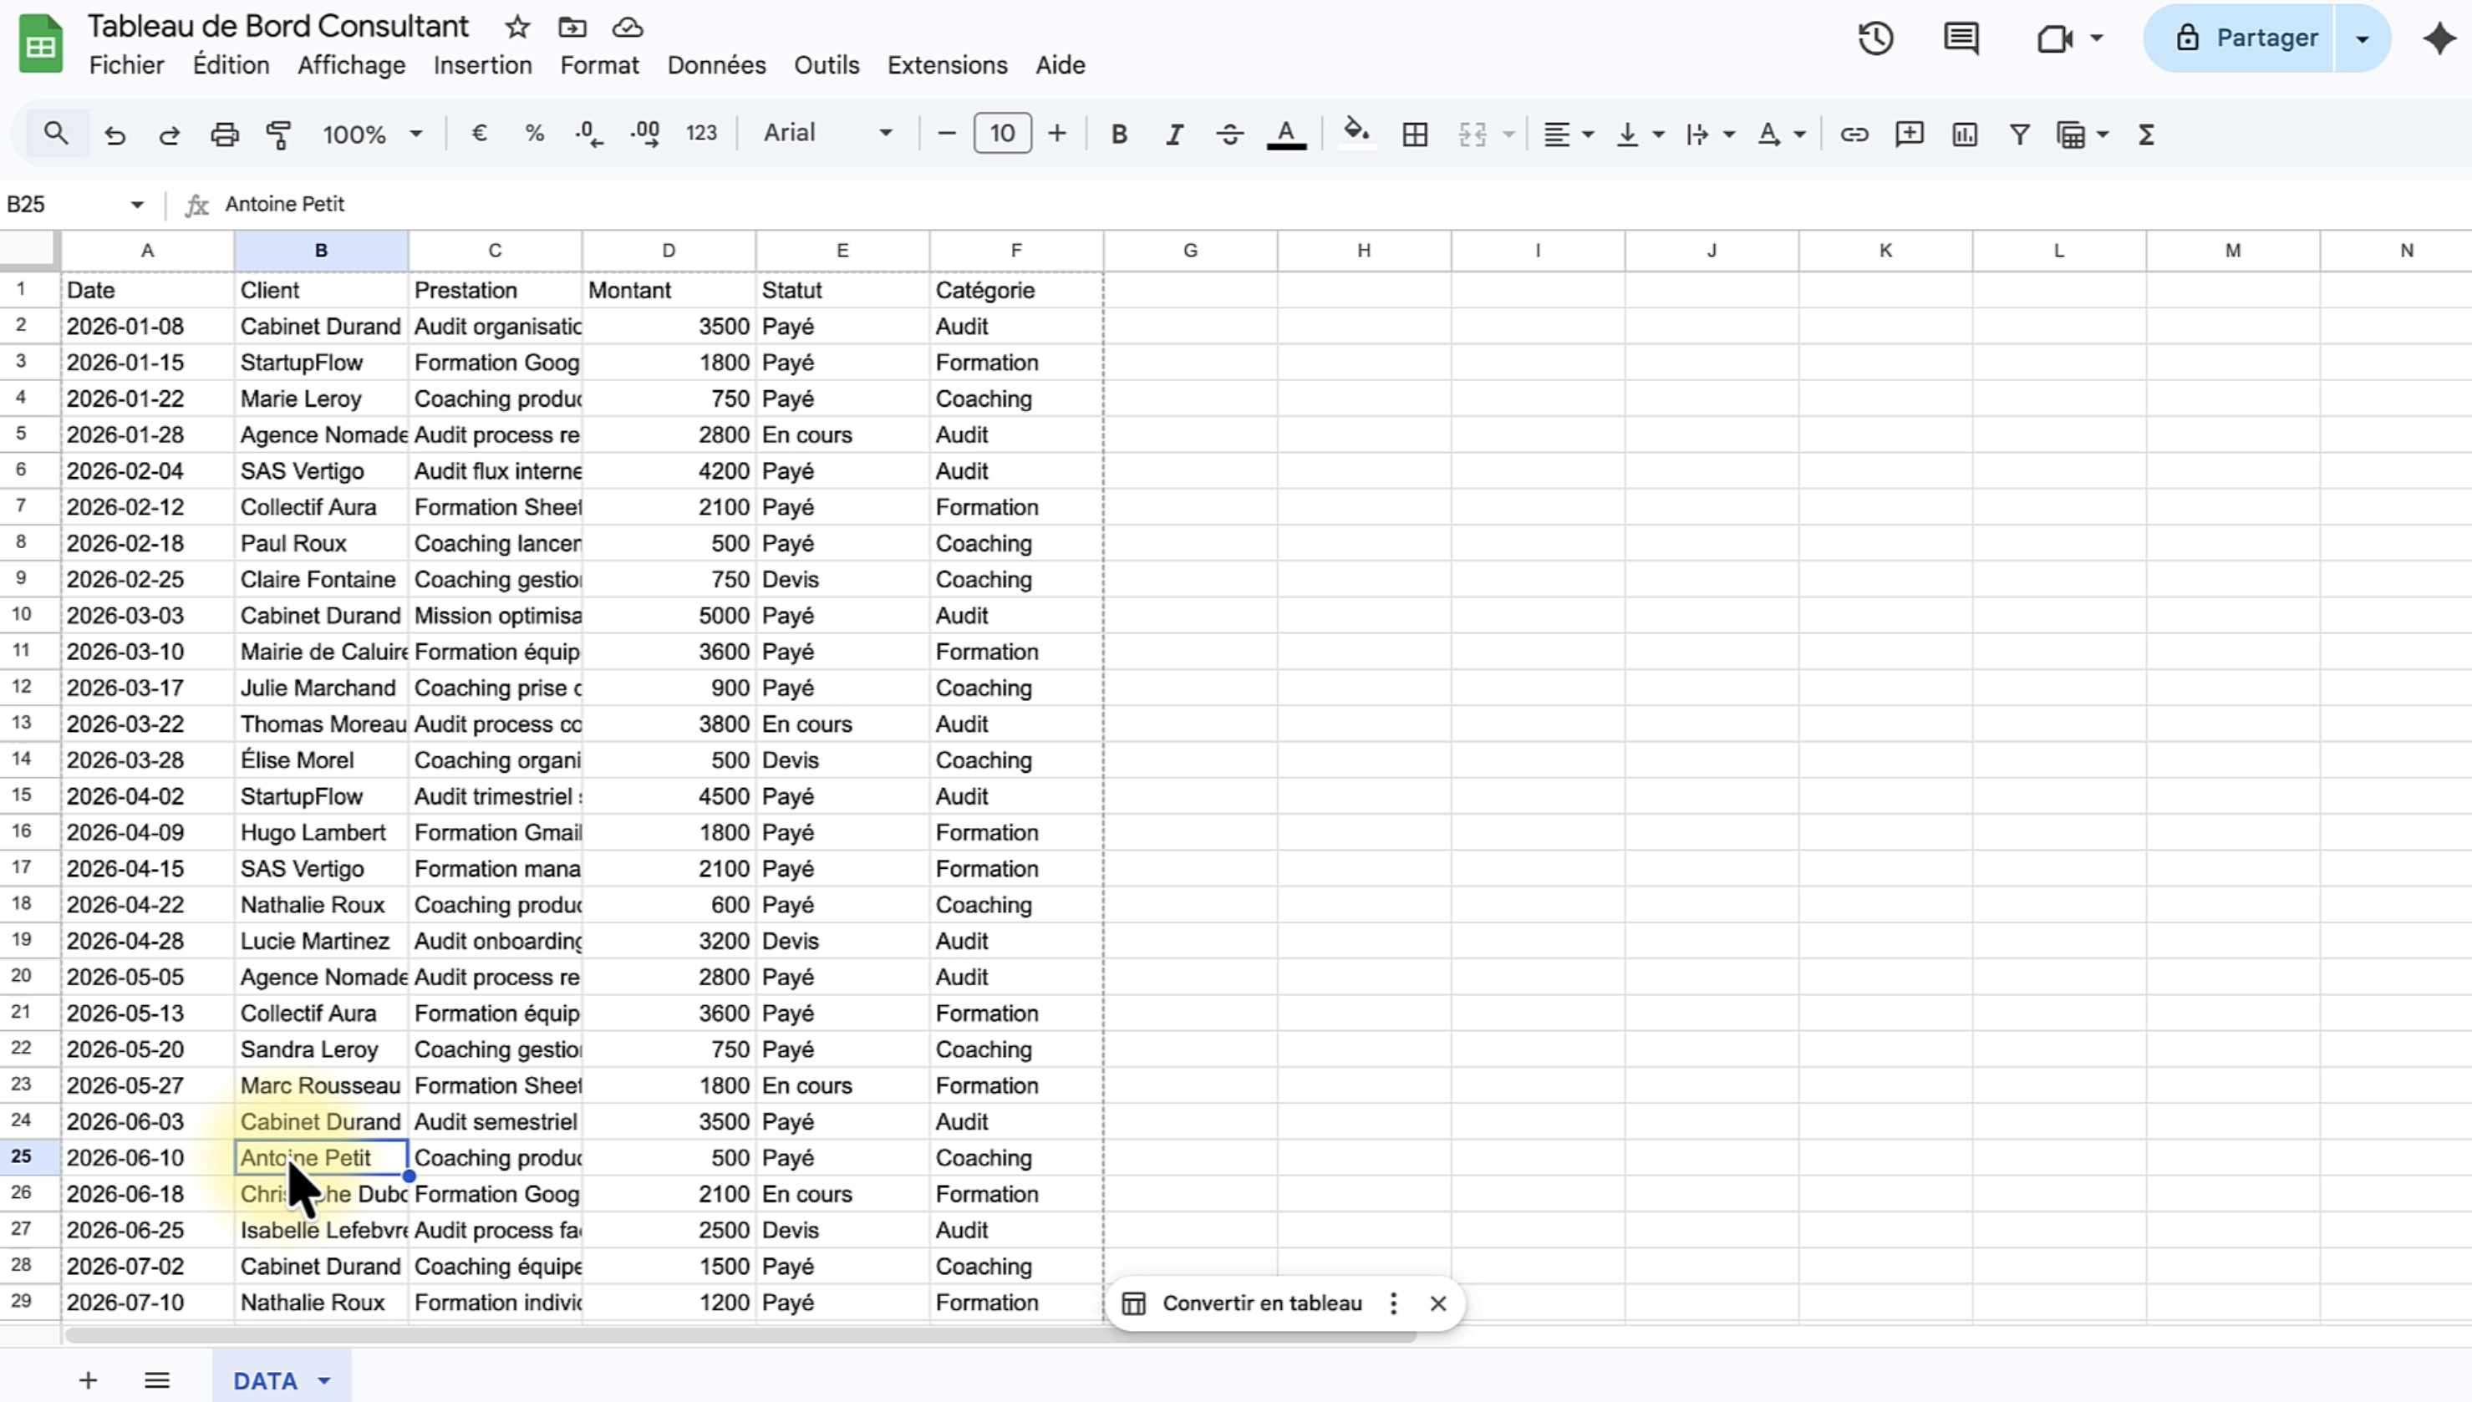Click the borders grid icon
Screen dimensions: 2472x1402
click(x=1415, y=134)
